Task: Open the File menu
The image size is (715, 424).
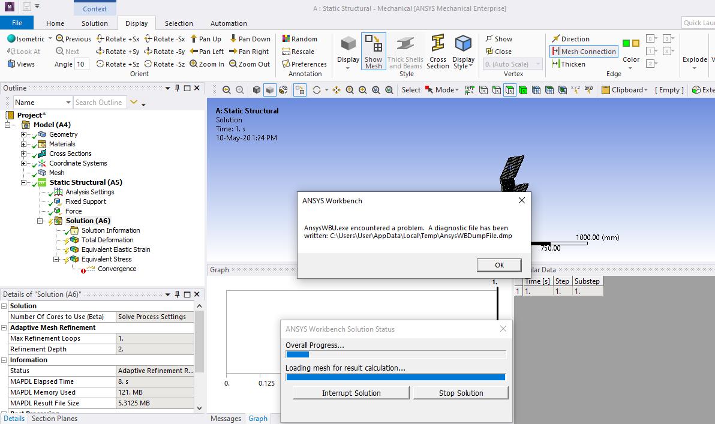Action: click(17, 23)
